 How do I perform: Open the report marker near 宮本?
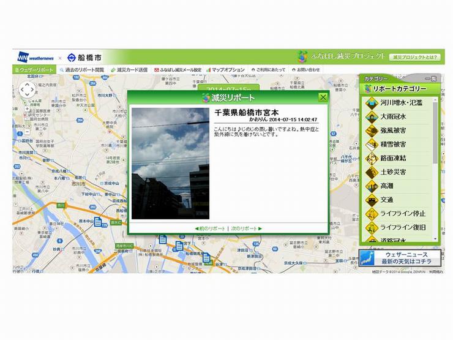coord(179,246)
